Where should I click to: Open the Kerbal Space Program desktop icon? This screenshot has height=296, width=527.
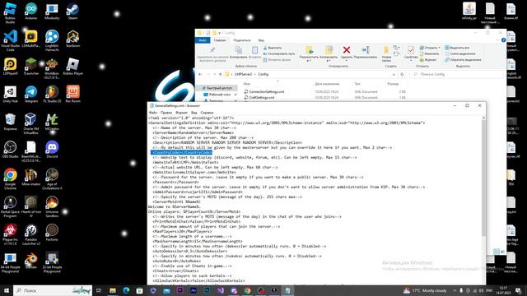pyautogui.click(x=10, y=206)
